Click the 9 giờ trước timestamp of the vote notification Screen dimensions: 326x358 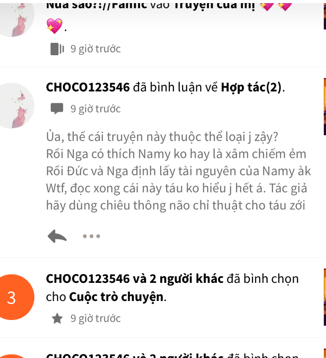(x=95, y=318)
